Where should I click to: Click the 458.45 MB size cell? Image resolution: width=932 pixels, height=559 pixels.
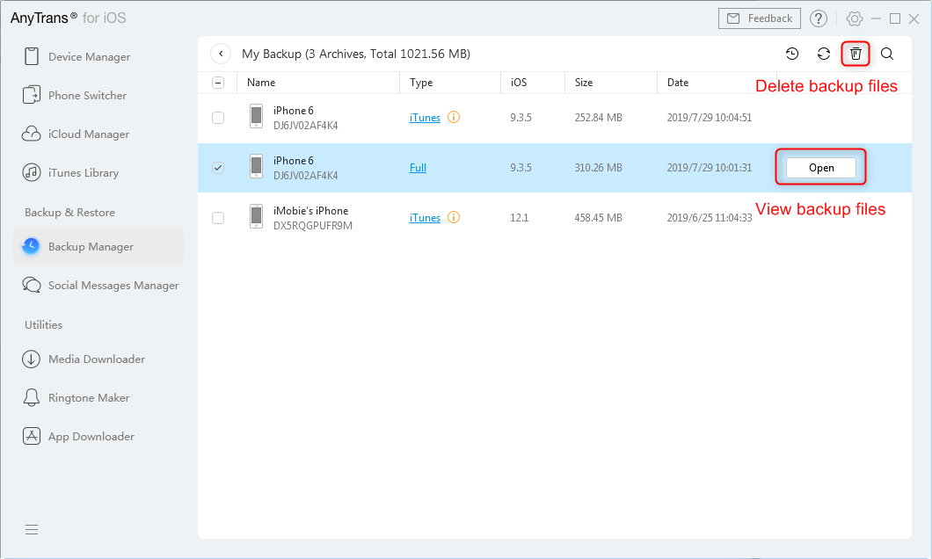(598, 218)
